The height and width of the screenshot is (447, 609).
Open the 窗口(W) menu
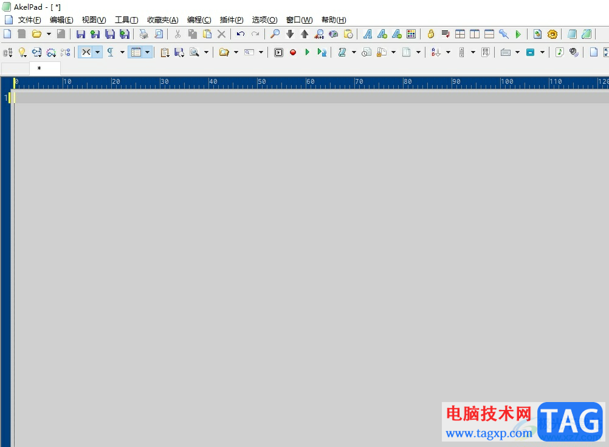(299, 20)
